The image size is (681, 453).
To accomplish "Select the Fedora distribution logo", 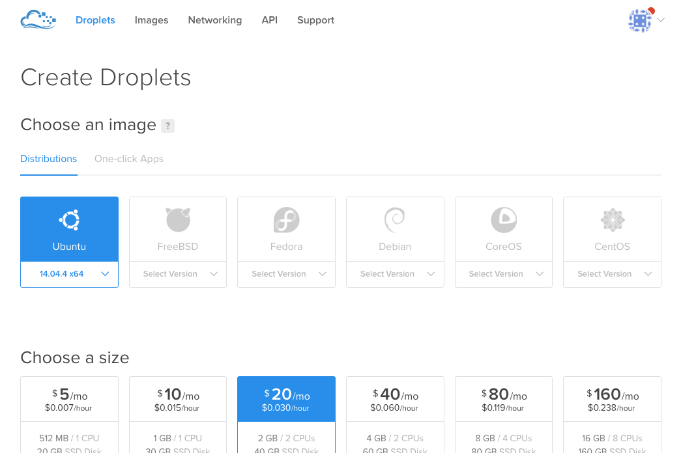I will click(287, 220).
